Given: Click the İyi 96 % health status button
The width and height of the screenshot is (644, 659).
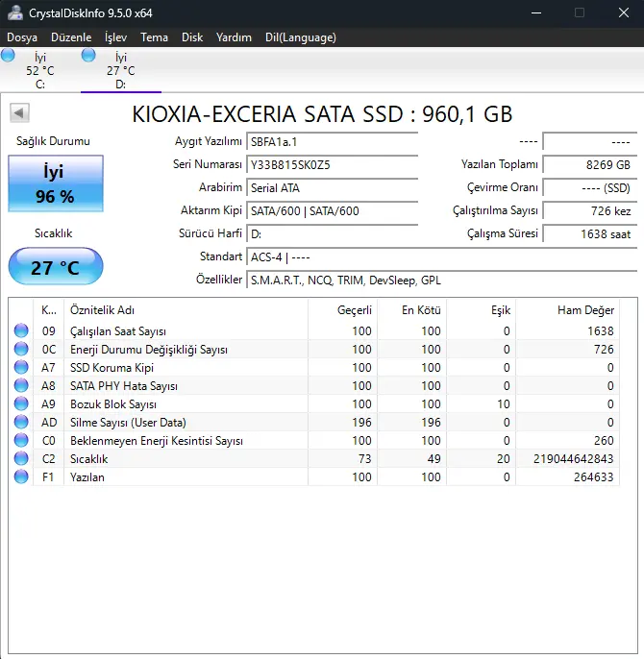Looking at the screenshot, I should [x=56, y=183].
